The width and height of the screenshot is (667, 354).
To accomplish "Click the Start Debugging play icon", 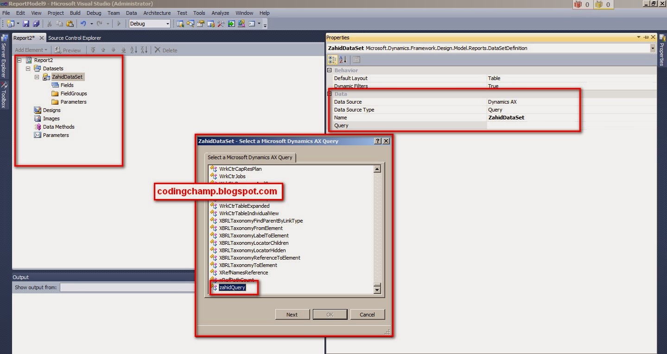I will click(x=119, y=24).
